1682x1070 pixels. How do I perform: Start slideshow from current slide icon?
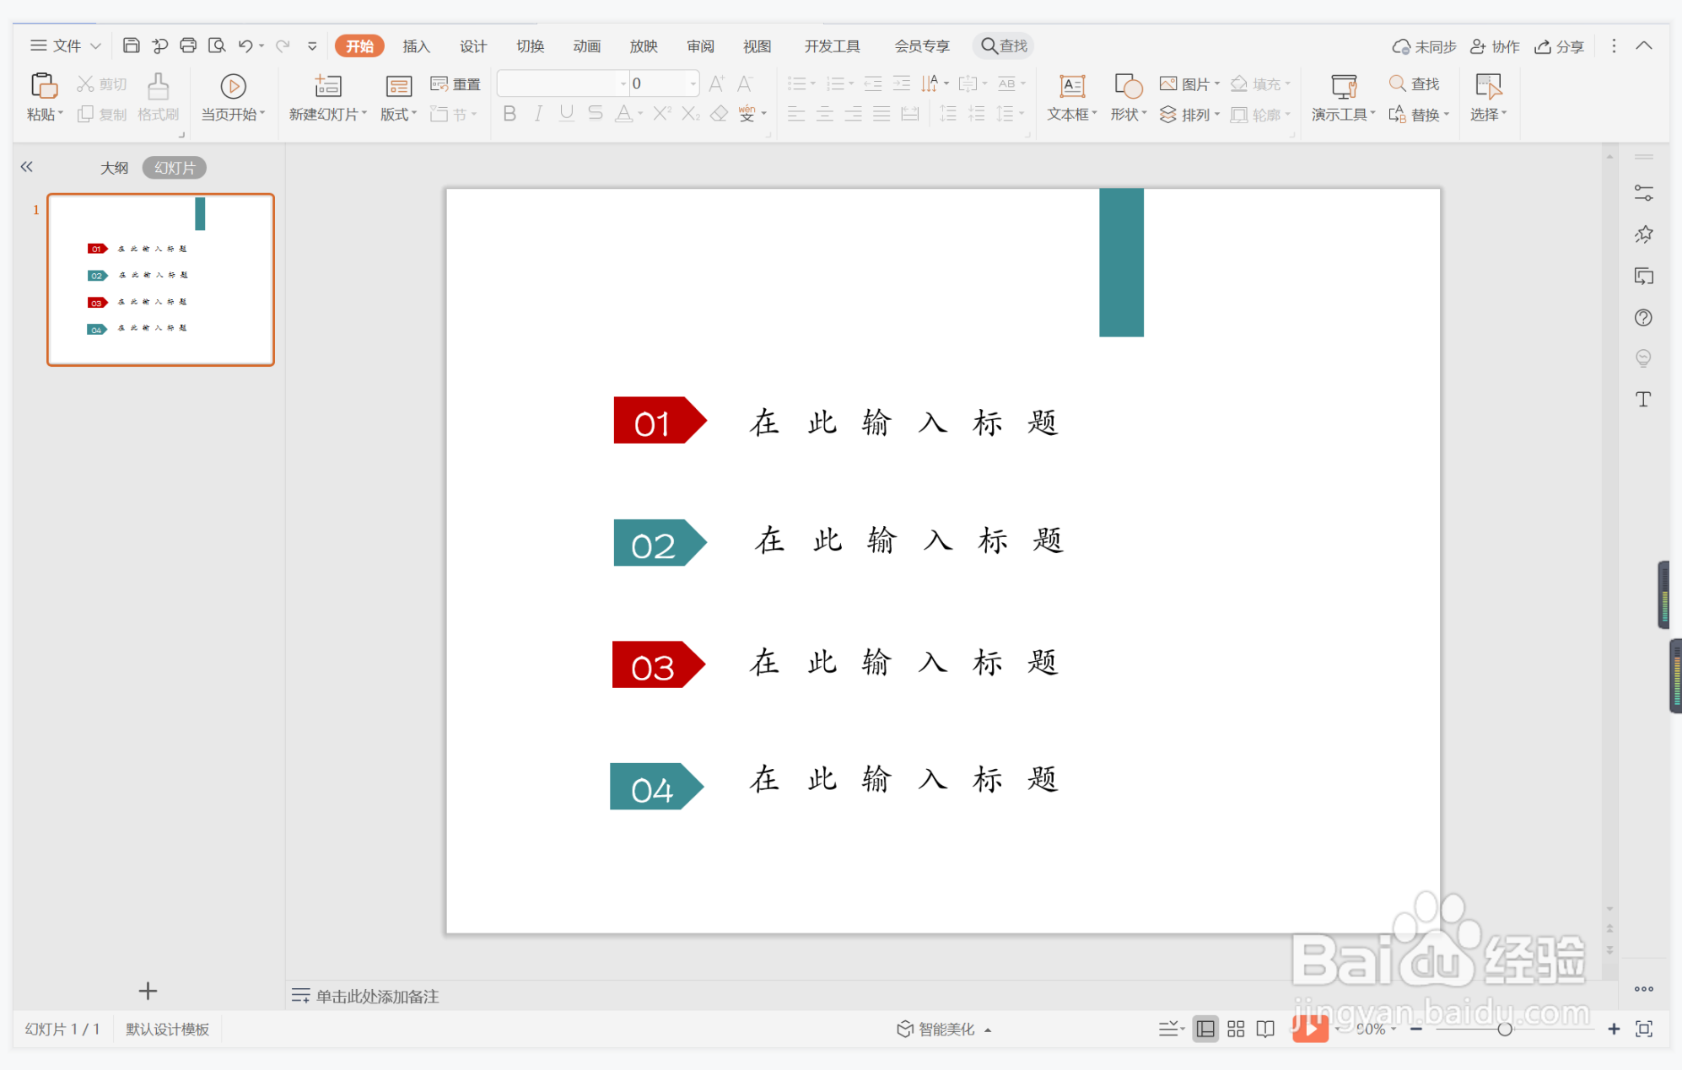(x=233, y=86)
